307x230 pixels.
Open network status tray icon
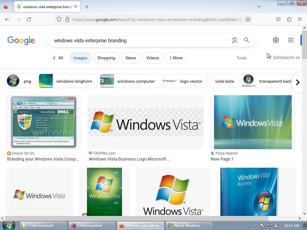270,226
